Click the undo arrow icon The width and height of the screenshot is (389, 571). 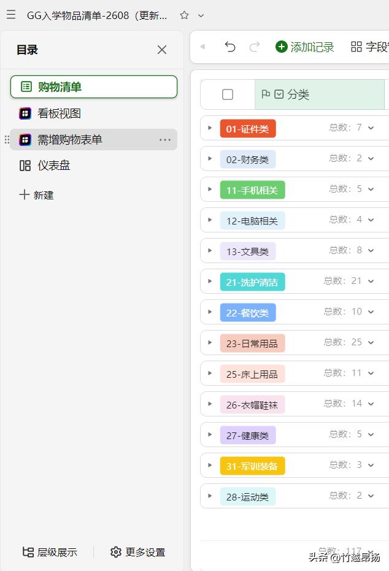click(230, 47)
